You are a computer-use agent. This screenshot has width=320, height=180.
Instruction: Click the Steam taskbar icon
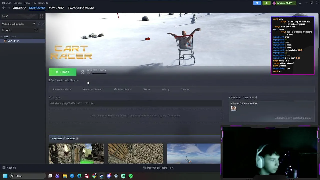click(101, 176)
